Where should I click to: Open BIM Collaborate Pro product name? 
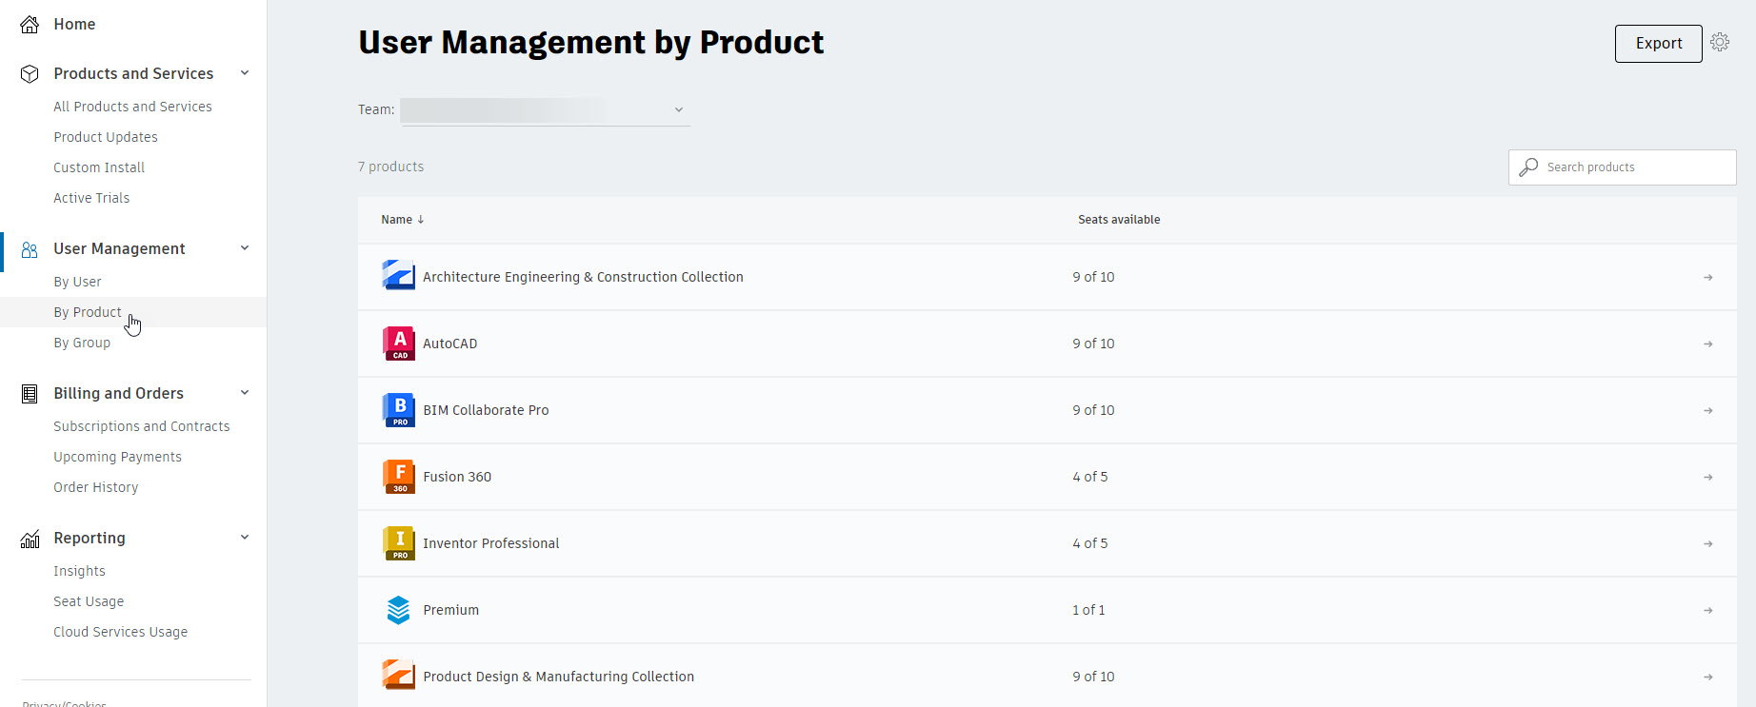(486, 410)
